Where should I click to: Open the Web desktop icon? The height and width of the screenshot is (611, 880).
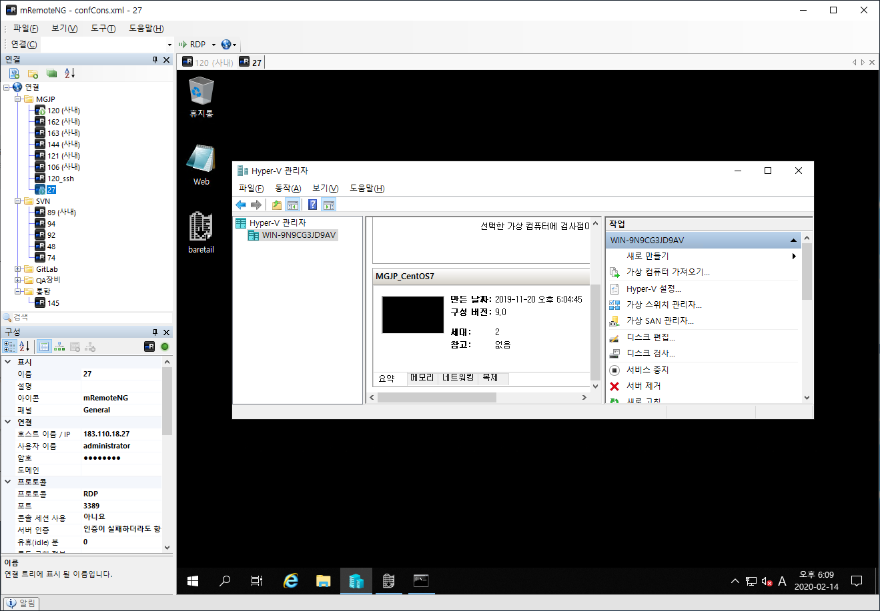point(201,165)
